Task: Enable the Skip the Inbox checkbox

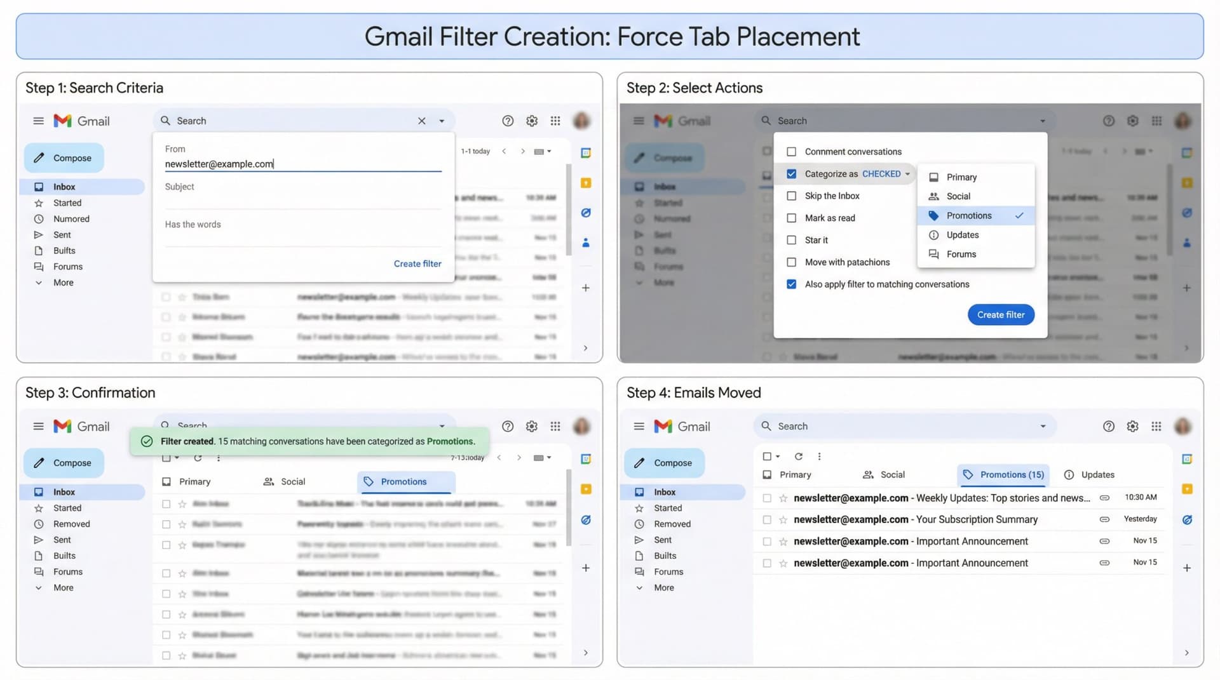Action: pos(791,196)
